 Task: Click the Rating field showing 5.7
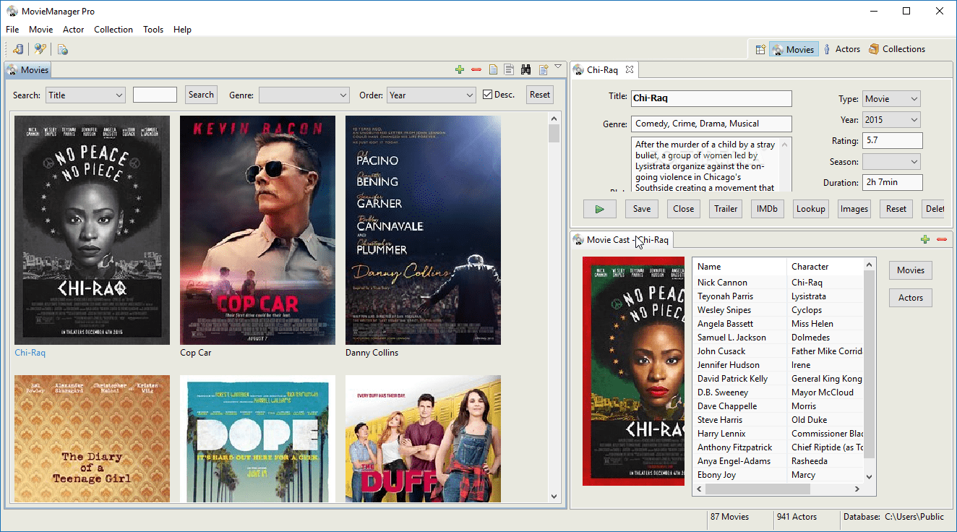coord(893,141)
